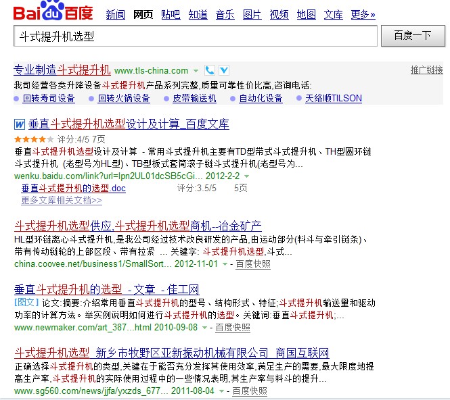Go to the 图片 tab
The width and height of the screenshot is (450, 400).
(252, 14)
